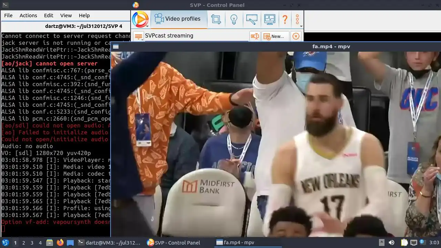Launch Firefox from the panel
The height and width of the screenshot is (248, 441).
click(60, 242)
